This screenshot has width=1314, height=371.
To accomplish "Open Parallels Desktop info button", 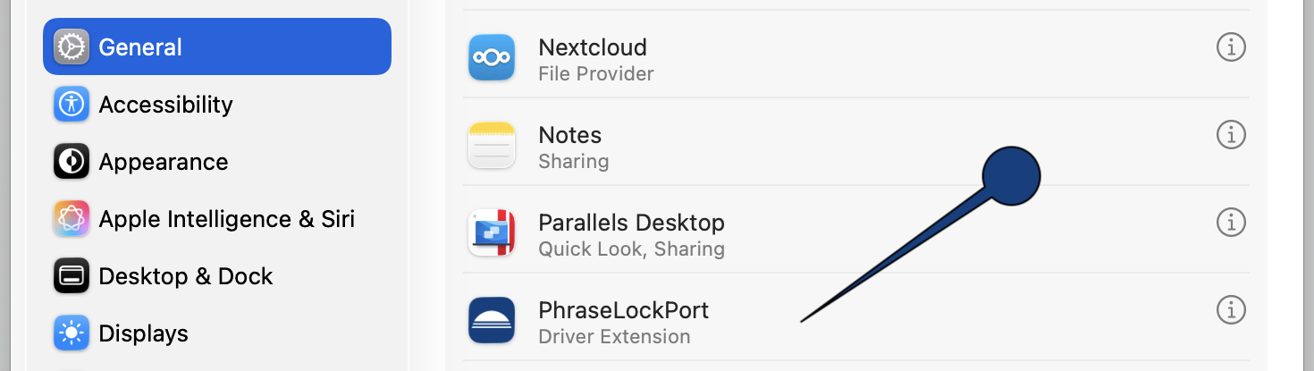I will [1231, 222].
